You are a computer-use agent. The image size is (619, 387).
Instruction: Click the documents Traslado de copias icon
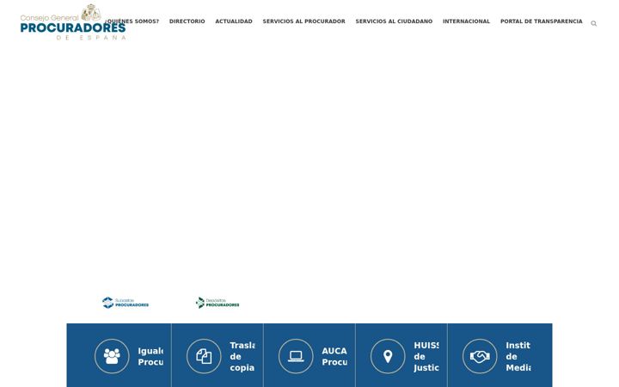[x=204, y=356]
